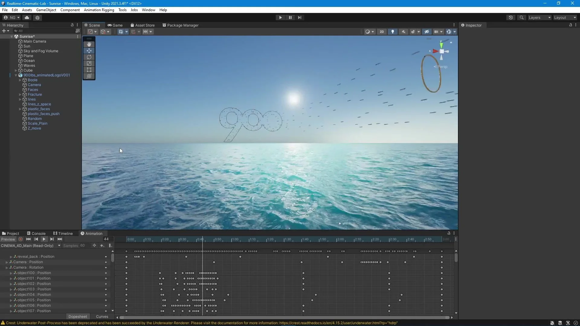This screenshot has height=326, width=580.
Task: Click the Add Keyframe icon in Animation
Action: tap(102, 246)
